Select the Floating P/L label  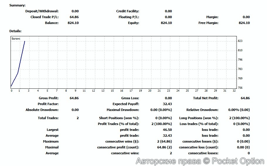coord(129,17)
